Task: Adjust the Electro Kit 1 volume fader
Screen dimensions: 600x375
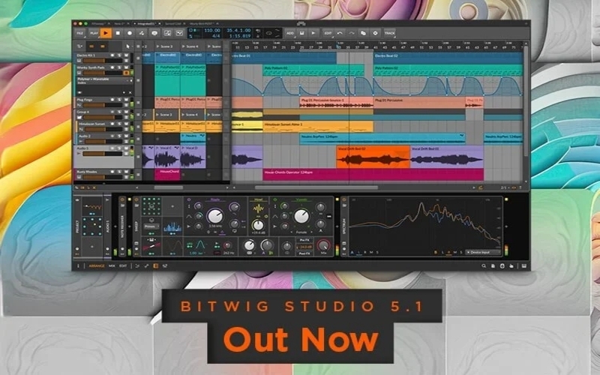Action: pos(103,61)
